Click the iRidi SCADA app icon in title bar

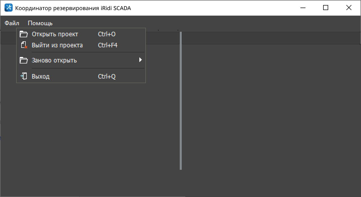(8, 8)
